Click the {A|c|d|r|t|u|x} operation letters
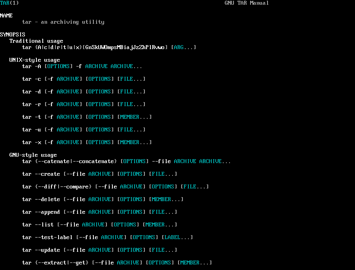The height and width of the screenshot is (270, 355). (x=59, y=48)
